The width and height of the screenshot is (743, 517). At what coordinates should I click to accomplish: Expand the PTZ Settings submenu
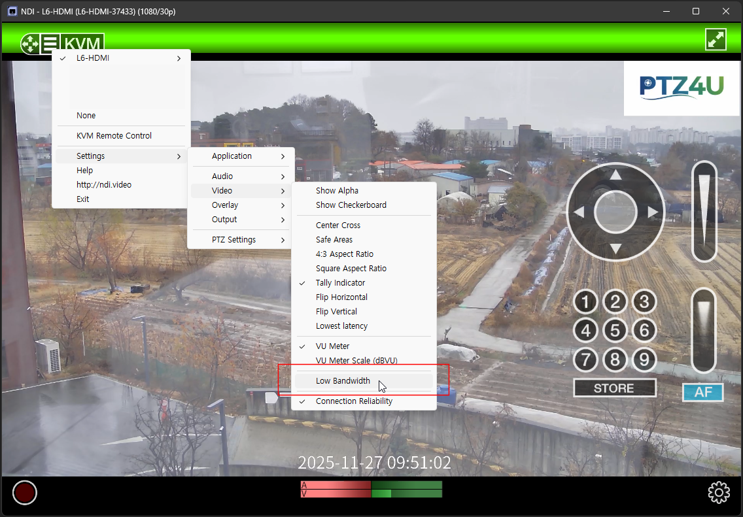241,240
